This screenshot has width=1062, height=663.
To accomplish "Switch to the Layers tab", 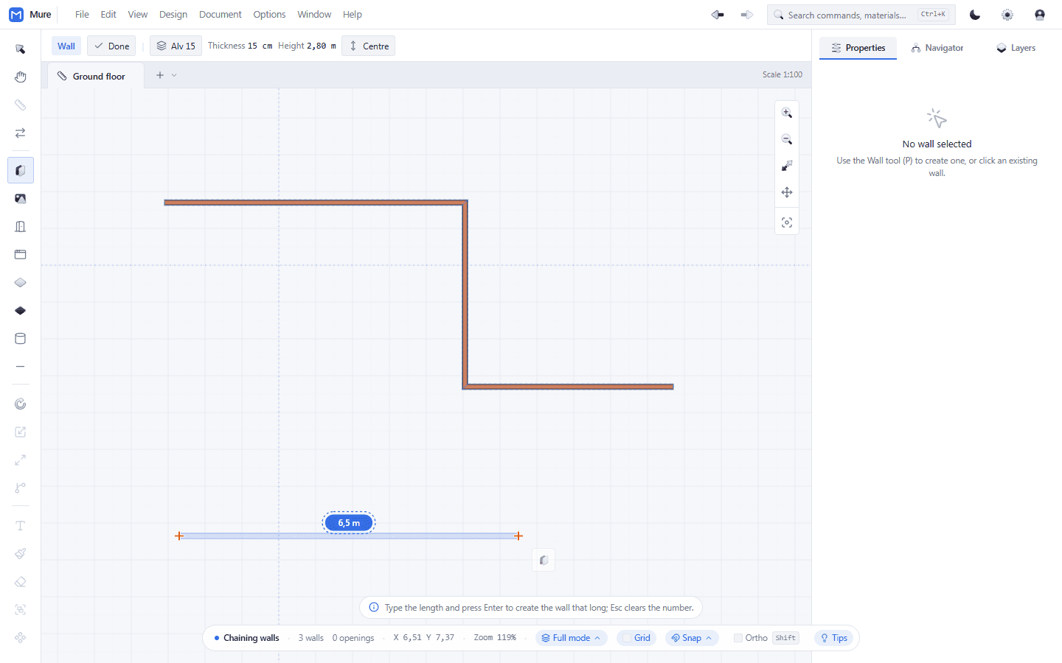I will click(x=1016, y=48).
